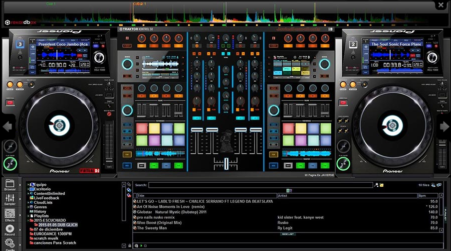Toggle channel A cyan cue button
This screenshot has height=251, width=451.
pos(211,118)
